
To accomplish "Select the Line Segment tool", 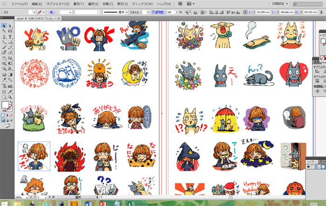I will pyautogui.click(x=4, y=42).
